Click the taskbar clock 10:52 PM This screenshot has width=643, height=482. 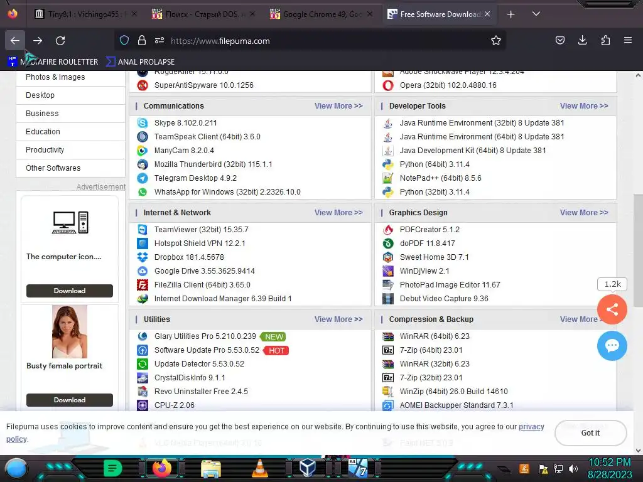(x=610, y=463)
